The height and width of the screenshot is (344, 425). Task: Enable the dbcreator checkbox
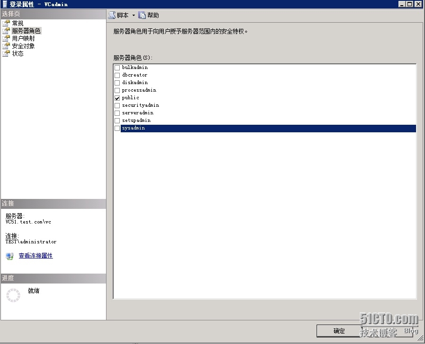tap(117, 75)
